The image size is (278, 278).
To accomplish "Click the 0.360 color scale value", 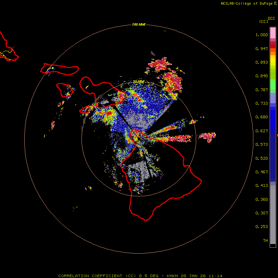I will click(x=262, y=200).
